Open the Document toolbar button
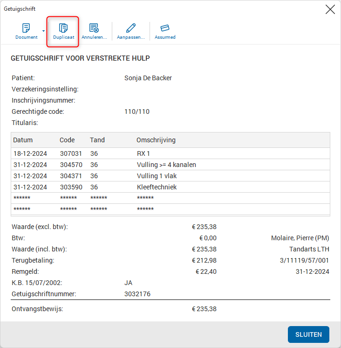341x348 pixels. pyautogui.click(x=27, y=31)
